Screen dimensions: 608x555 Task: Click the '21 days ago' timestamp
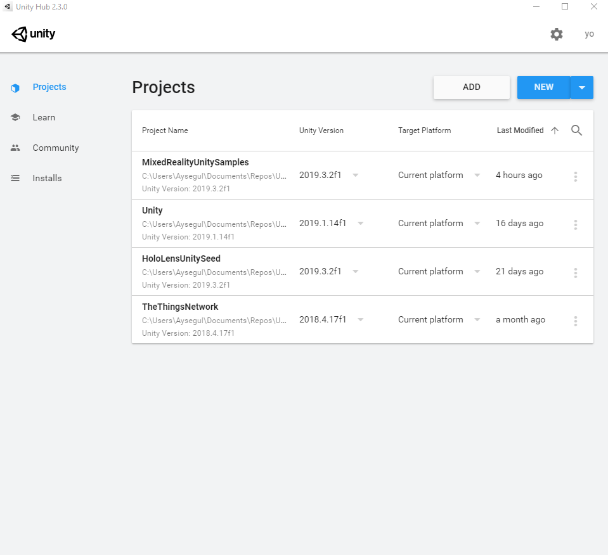[x=520, y=271]
